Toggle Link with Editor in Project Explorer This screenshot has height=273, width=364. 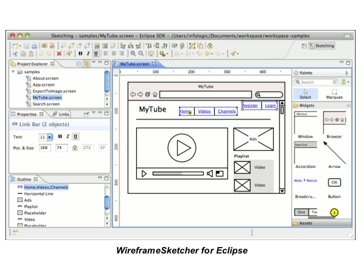(86, 63)
